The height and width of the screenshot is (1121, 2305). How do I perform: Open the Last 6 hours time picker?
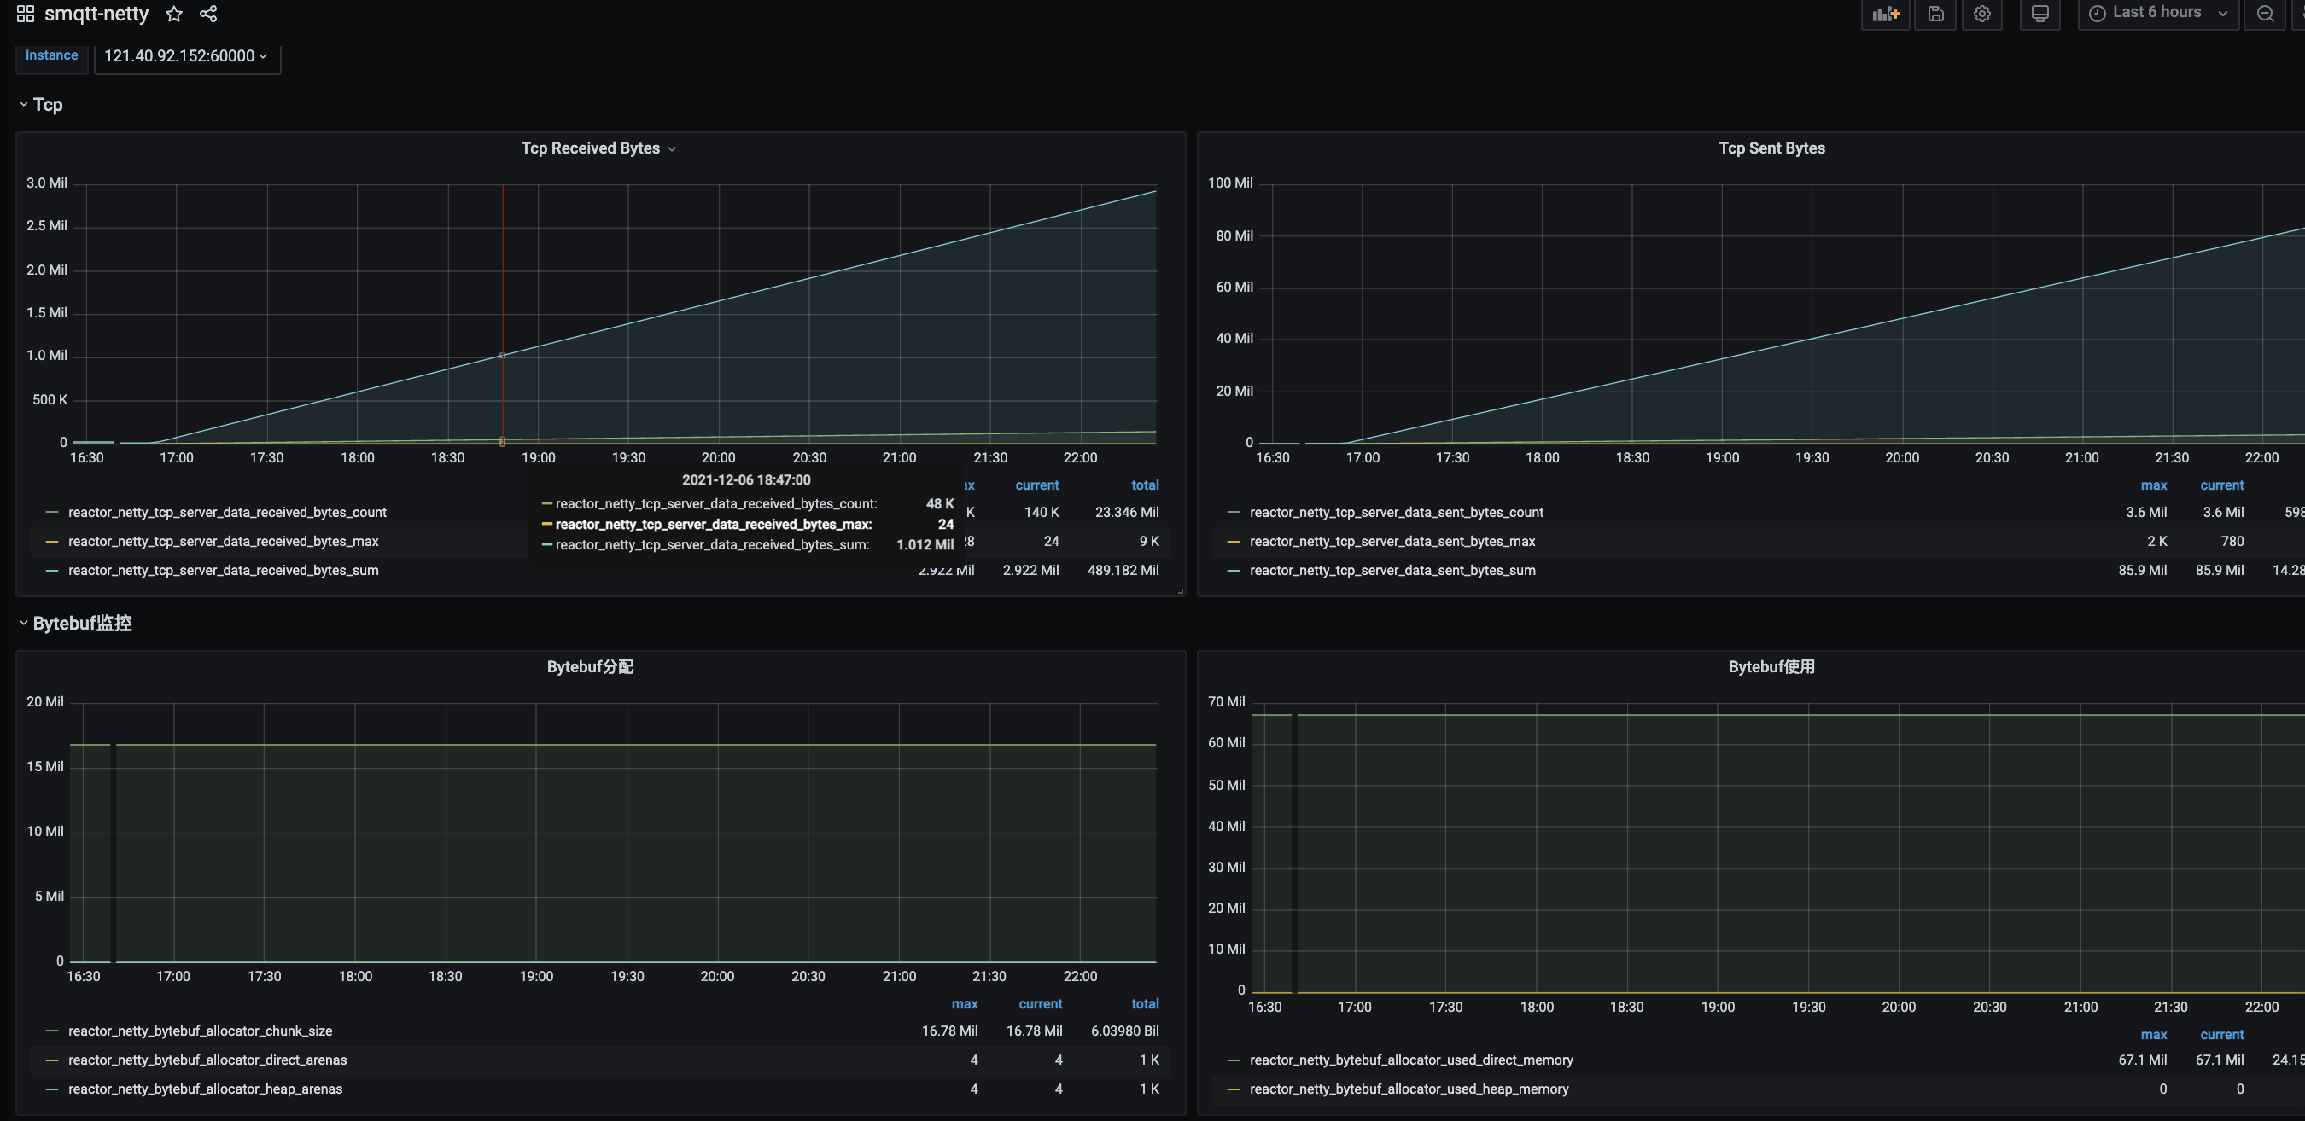point(2157,14)
